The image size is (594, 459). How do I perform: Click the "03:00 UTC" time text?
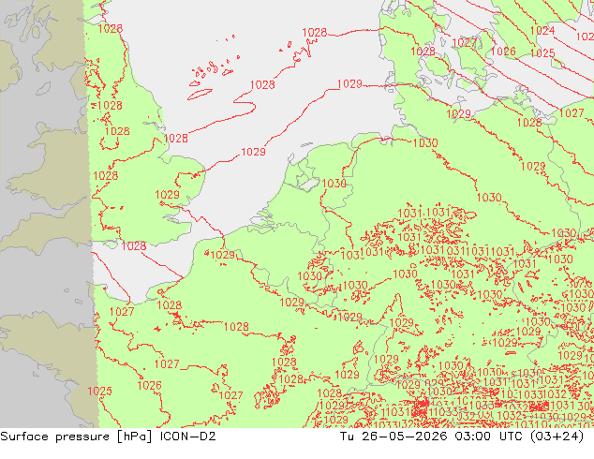(491, 437)
